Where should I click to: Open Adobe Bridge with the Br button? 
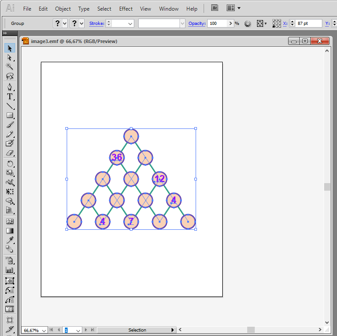[x=215, y=8]
